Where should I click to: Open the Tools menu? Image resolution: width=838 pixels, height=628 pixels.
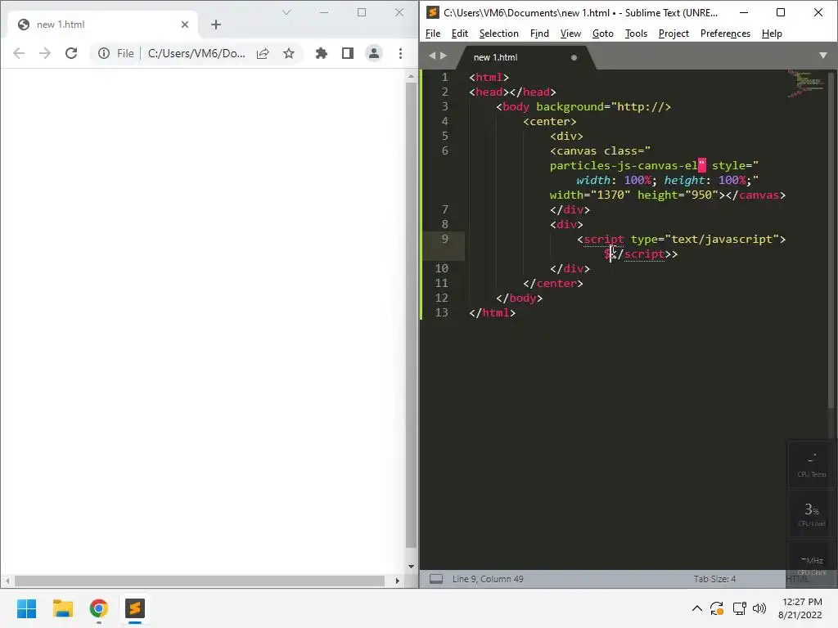coord(636,34)
